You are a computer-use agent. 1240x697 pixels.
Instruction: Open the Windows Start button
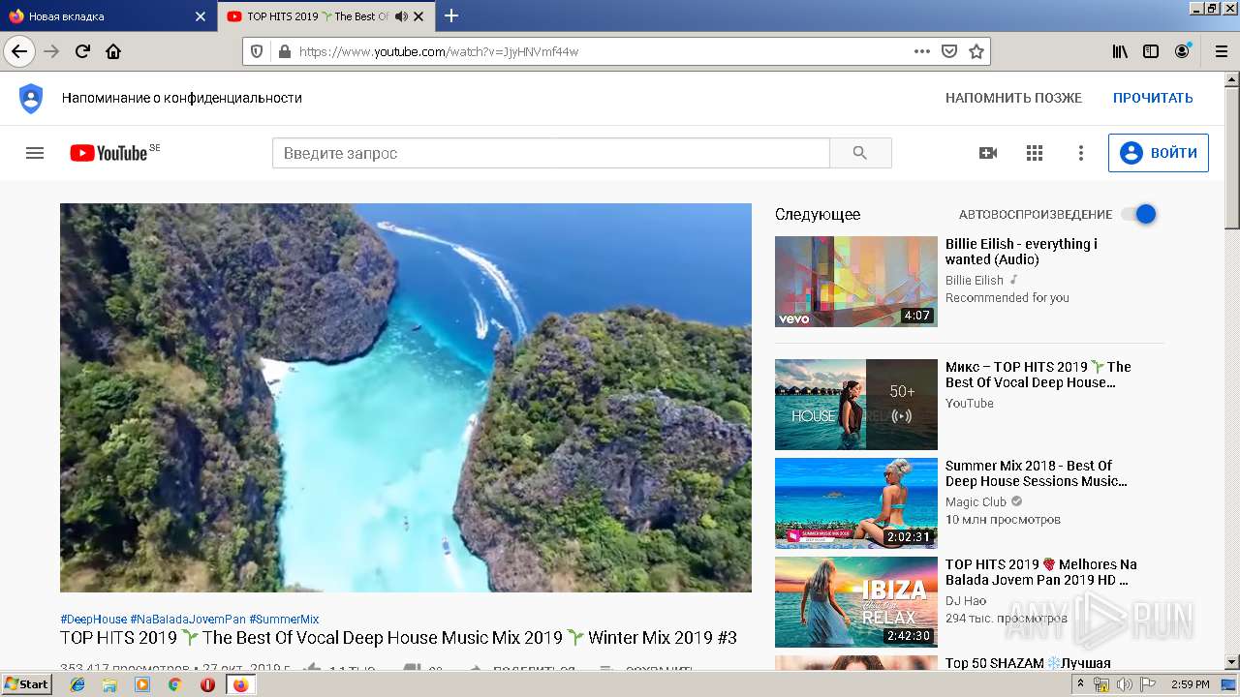click(x=26, y=683)
